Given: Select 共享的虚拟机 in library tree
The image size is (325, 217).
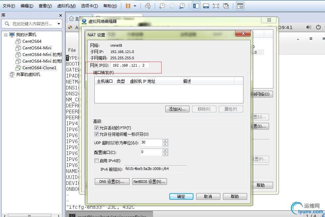Looking at the screenshot, I should coord(28,75).
